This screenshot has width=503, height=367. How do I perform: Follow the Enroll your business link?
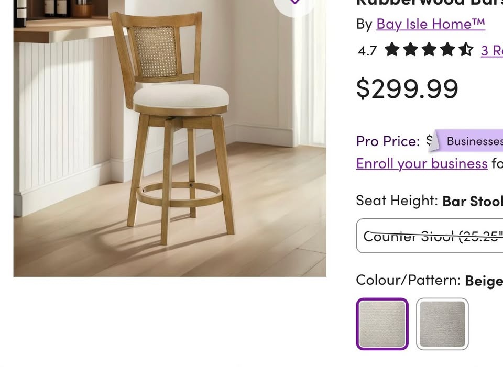(422, 163)
